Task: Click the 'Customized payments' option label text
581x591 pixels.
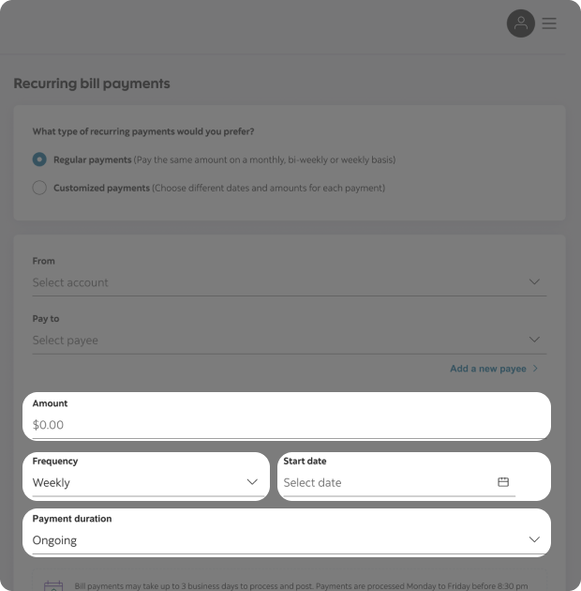Action: point(101,188)
